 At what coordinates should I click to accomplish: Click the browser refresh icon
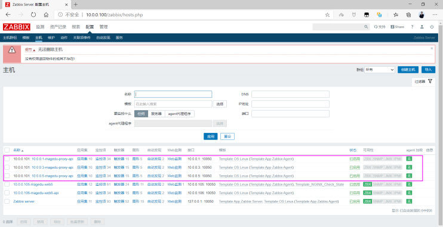click(x=33, y=15)
